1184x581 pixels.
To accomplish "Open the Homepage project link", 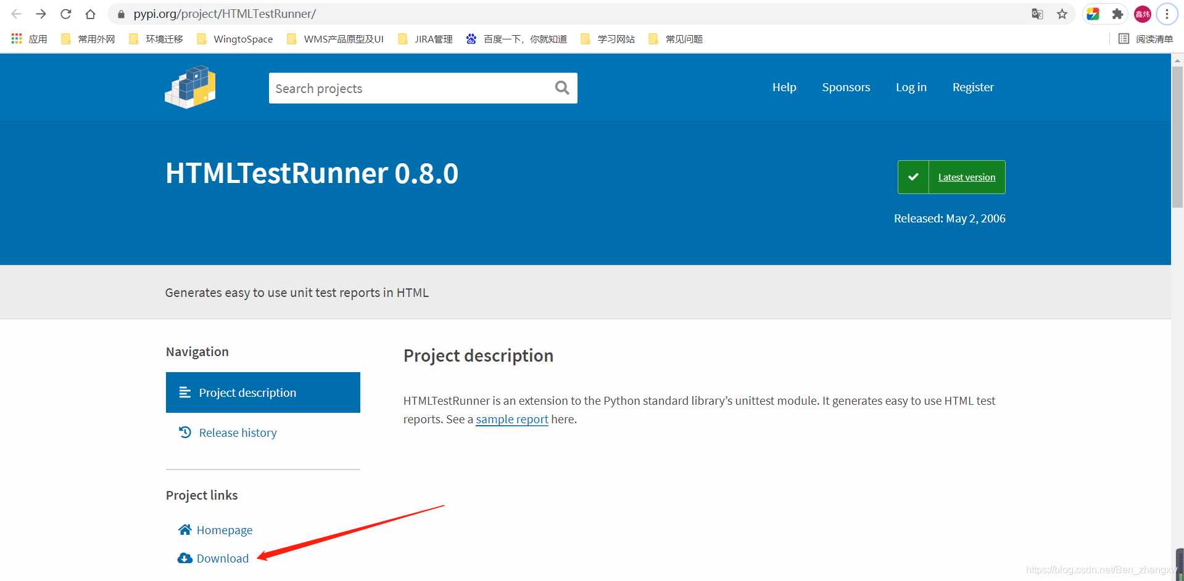I will 225,530.
